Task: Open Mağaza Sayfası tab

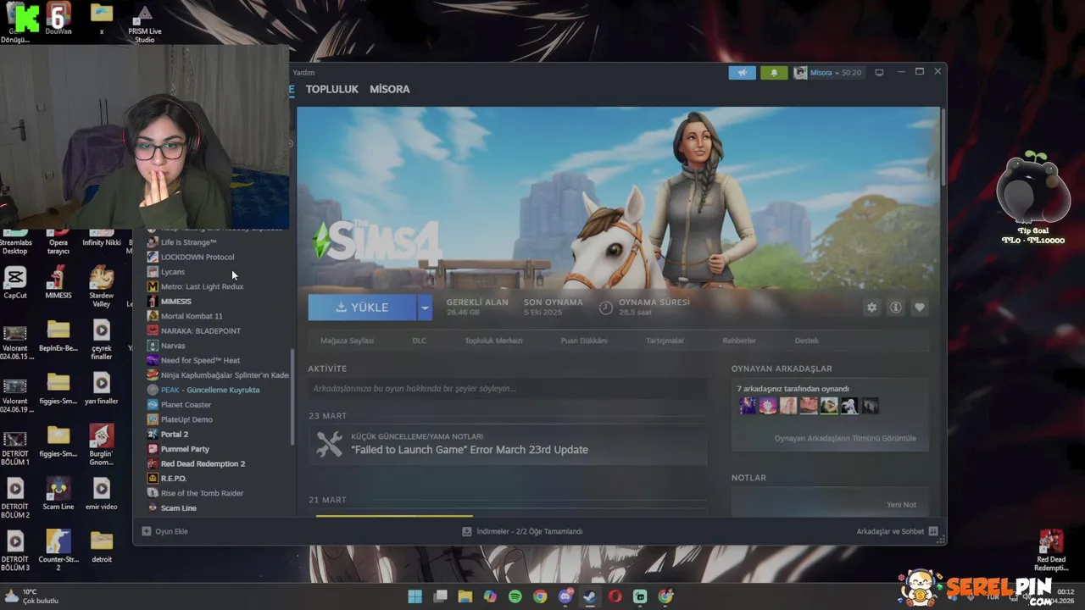Action: click(347, 341)
